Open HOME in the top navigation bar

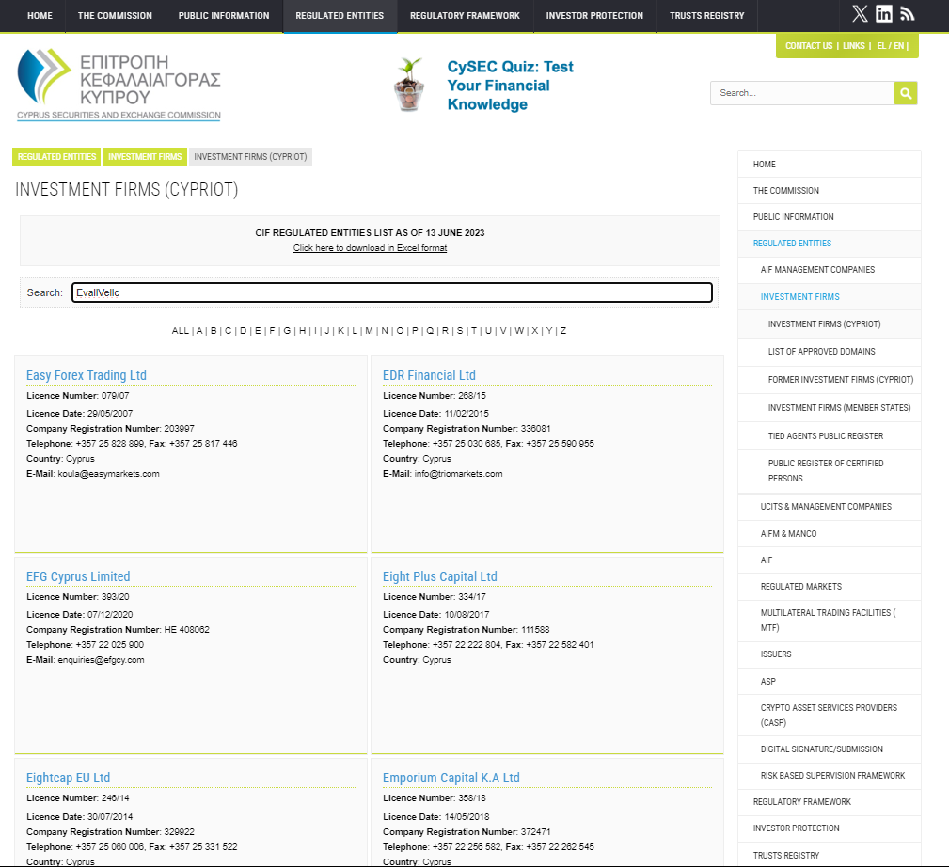pyautogui.click(x=40, y=16)
